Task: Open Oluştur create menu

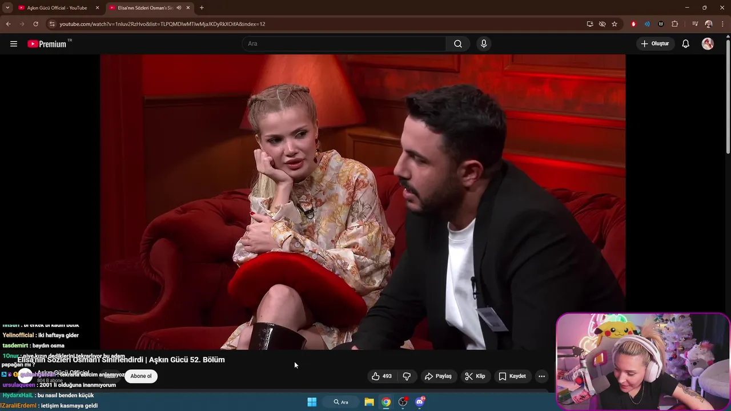Action: pyautogui.click(x=655, y=44)
